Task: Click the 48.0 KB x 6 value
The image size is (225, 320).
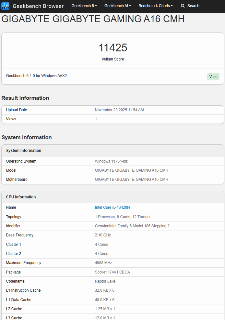Action: pyautogui.click(x=105, y=300)
